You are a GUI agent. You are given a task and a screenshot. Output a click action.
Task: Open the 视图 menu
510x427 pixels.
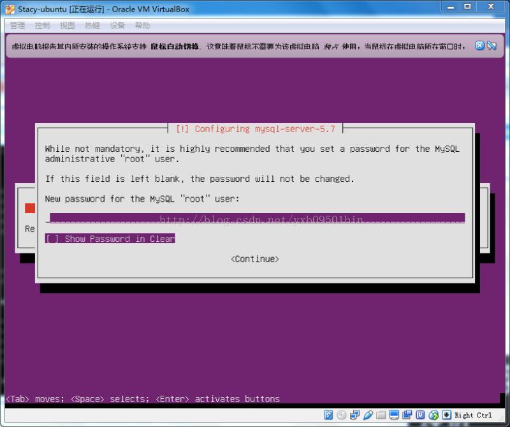(68, 25)
